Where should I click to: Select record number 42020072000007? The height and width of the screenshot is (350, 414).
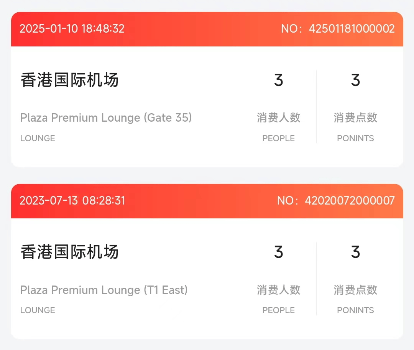336,201
